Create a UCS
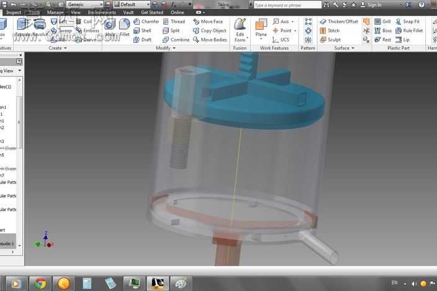 click(x=281, y=40)
